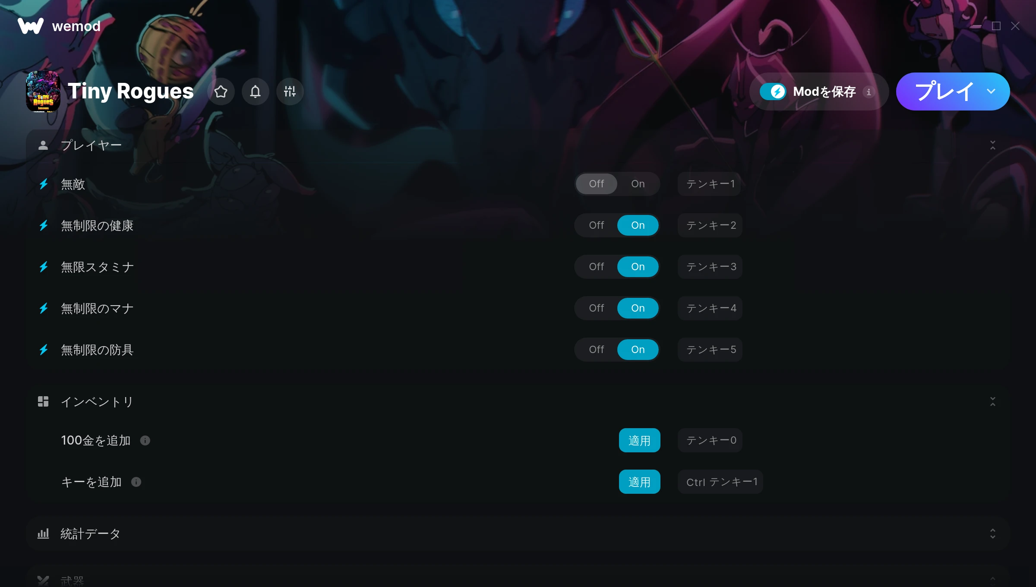Collapse the プレイヤー section
The height and width of the screenshot is (587, 1036).
[993, 145]
